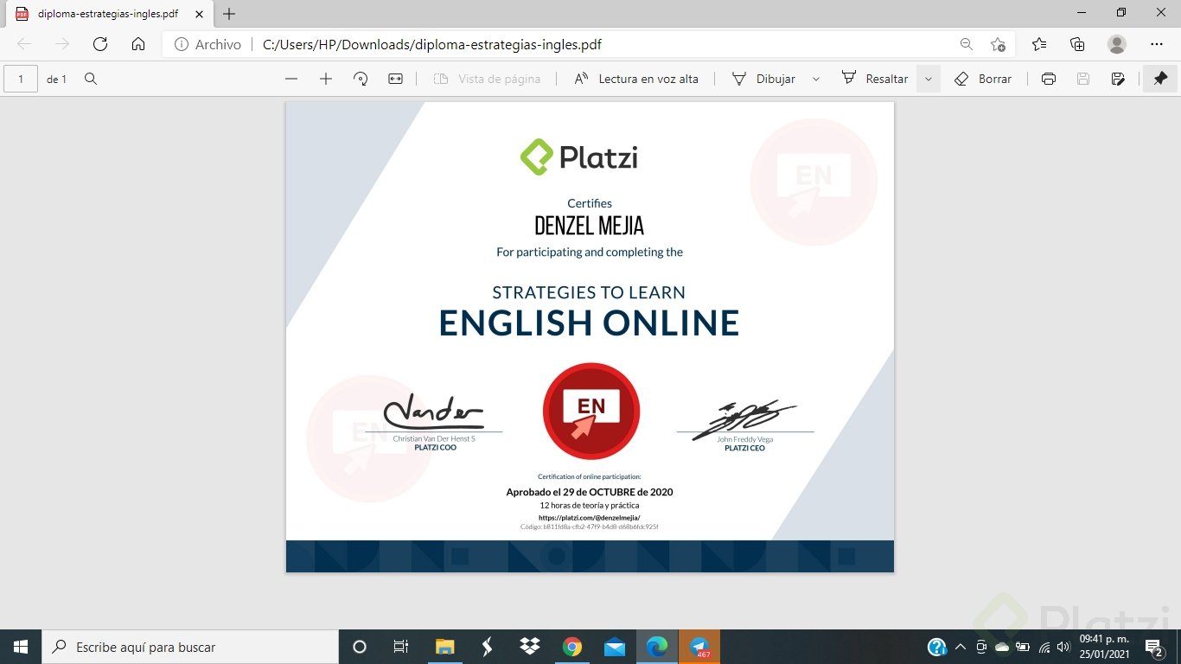This screenshot has height=664, width=1181.
Task: Fit PDF page to width
Action: (x=395, y=79)
